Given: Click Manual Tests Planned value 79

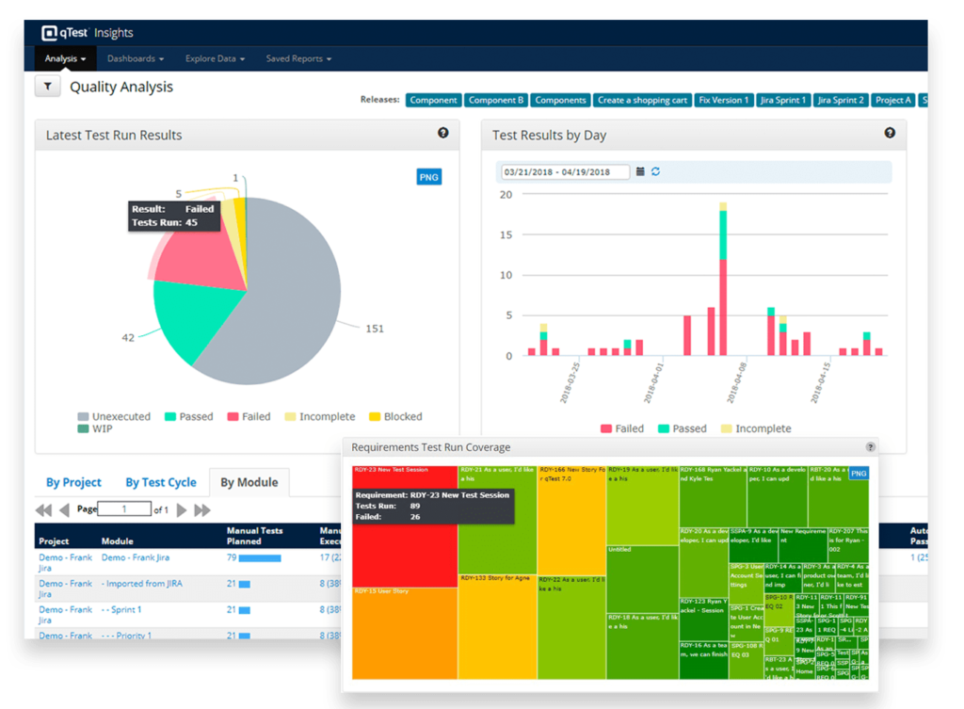Looking at the screenshot, I should tap(232, 557).
